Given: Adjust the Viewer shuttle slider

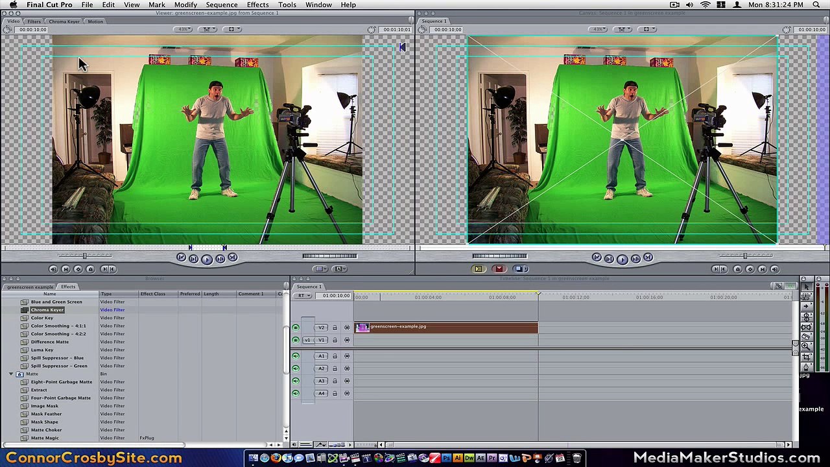Looking at the screenshot, I should click(84, 256).
